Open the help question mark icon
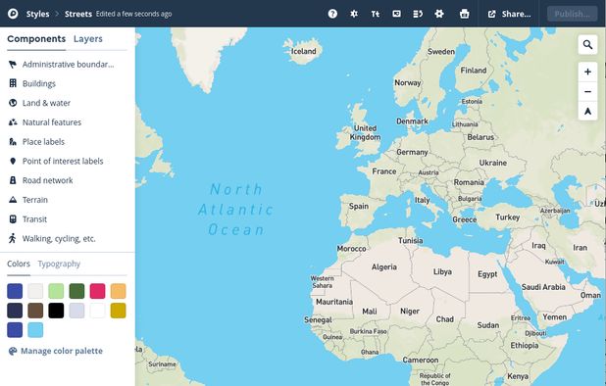This screenshot has height=386, width=606. tap(332, 14)
